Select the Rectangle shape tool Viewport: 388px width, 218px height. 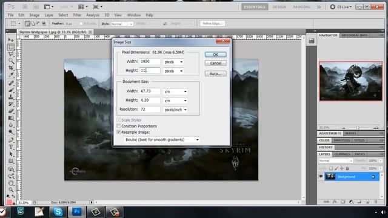(x=11, y=161)
